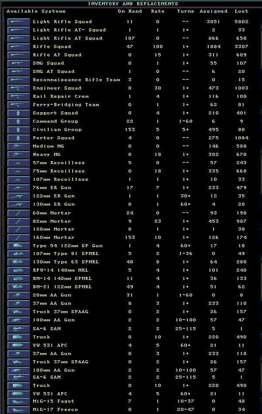Click Civilian Group turns value 5+
262x414 pixels.
tap(186, 130)
